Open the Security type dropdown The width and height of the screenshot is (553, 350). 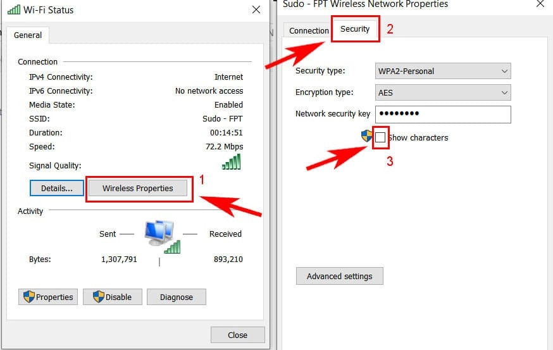pos(443,71)
